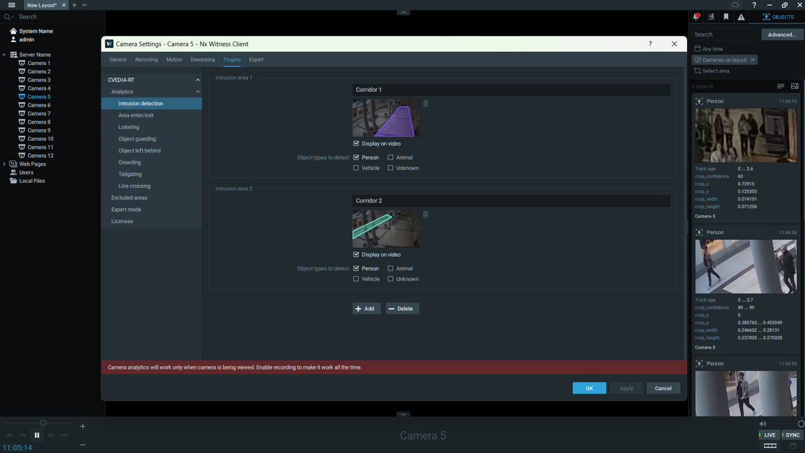Delete Corridor 1 area with trash icon

point(426,104)
